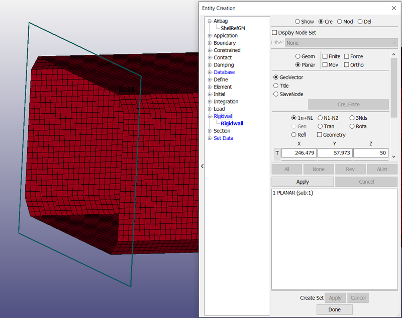402x318 pixels.
Task: Apply the rigidwall creation
Action: point(303,181)
